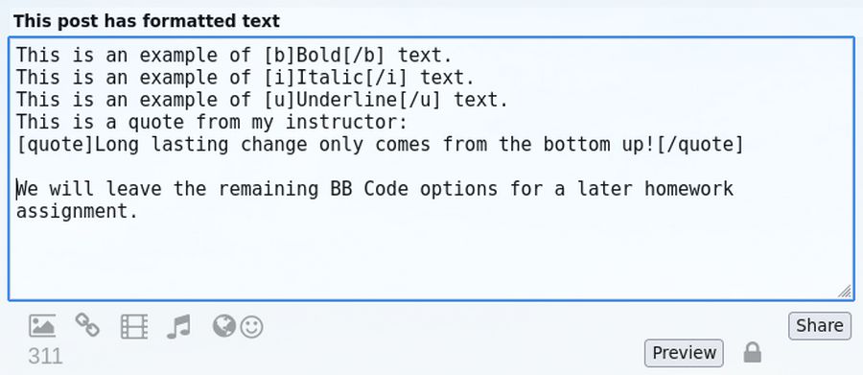Viewport: 863px width, 375px height.
Task: Click the 311 character counter
Action: 45,356
